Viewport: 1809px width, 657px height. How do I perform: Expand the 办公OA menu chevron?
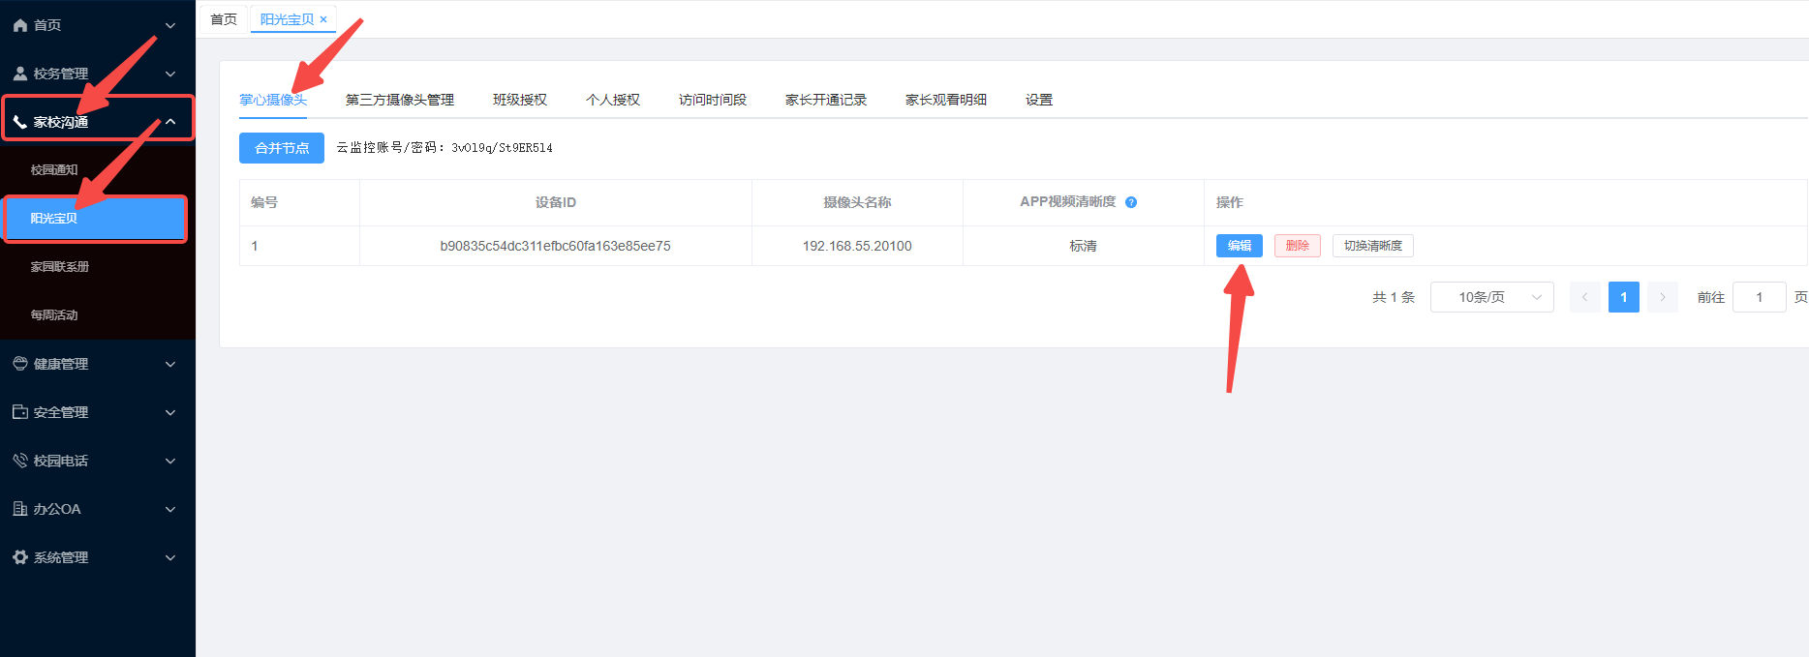[x=170, y=509]
